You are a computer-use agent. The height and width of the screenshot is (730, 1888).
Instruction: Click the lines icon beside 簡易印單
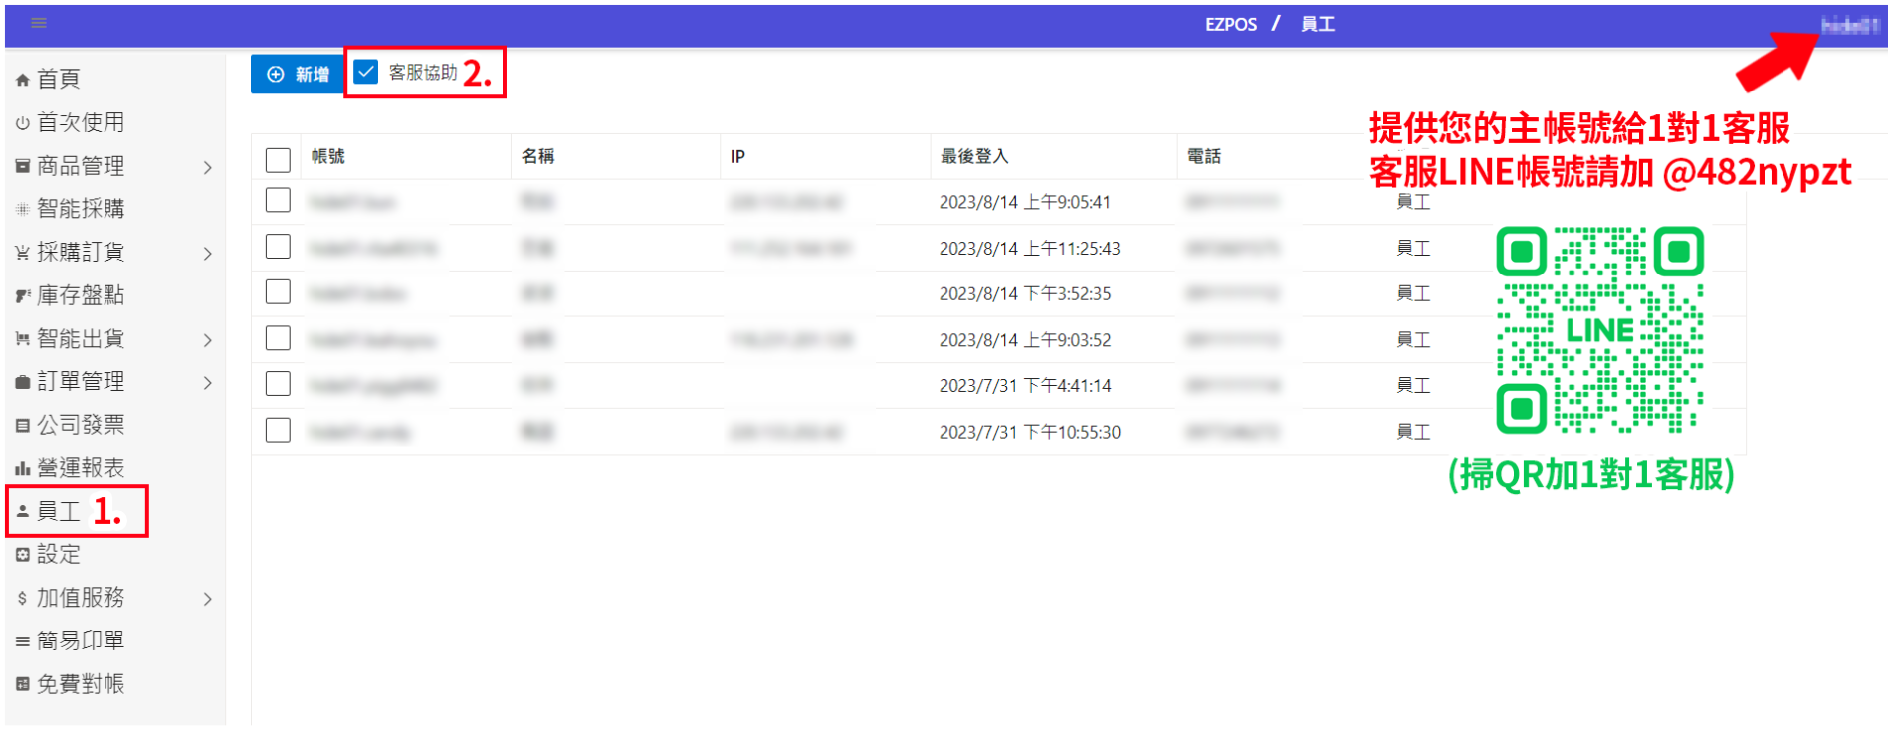click(22, 641)
